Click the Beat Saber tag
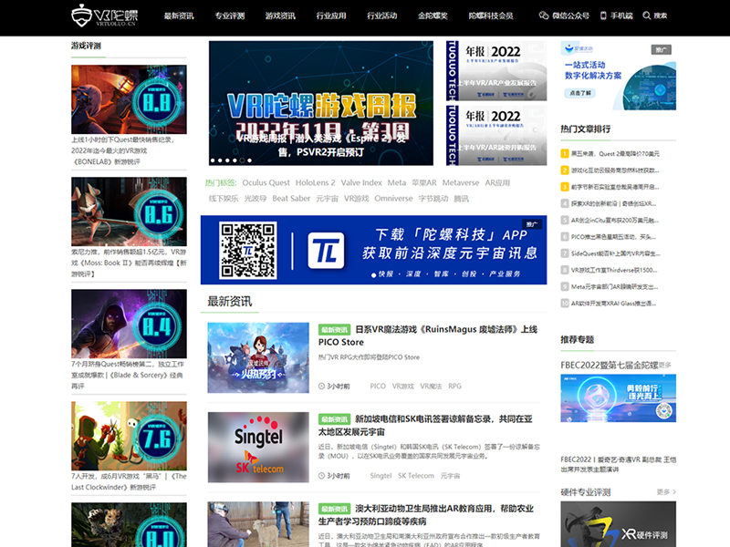 [291, 199]
